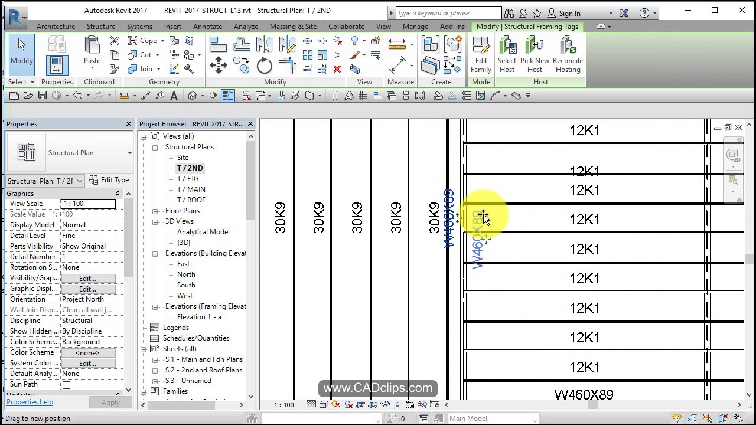Switch to the Annotate ribbon tab
This screenshot has width=756, height=425.
click(x=207, y=26)
